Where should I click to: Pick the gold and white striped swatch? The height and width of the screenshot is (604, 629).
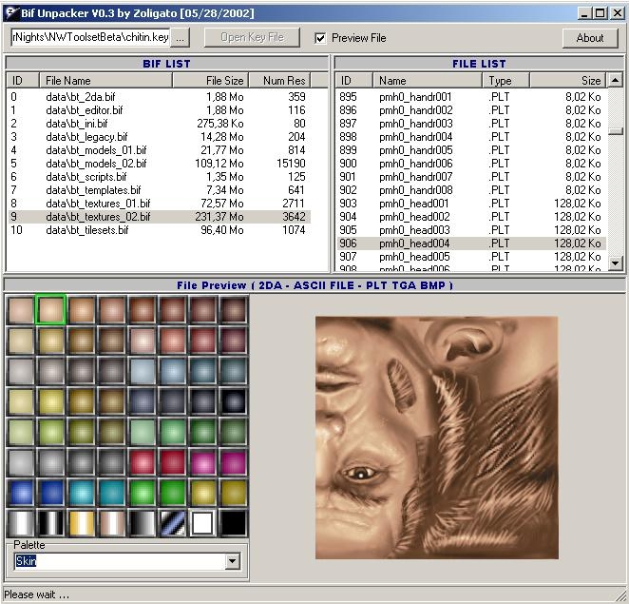82,523
